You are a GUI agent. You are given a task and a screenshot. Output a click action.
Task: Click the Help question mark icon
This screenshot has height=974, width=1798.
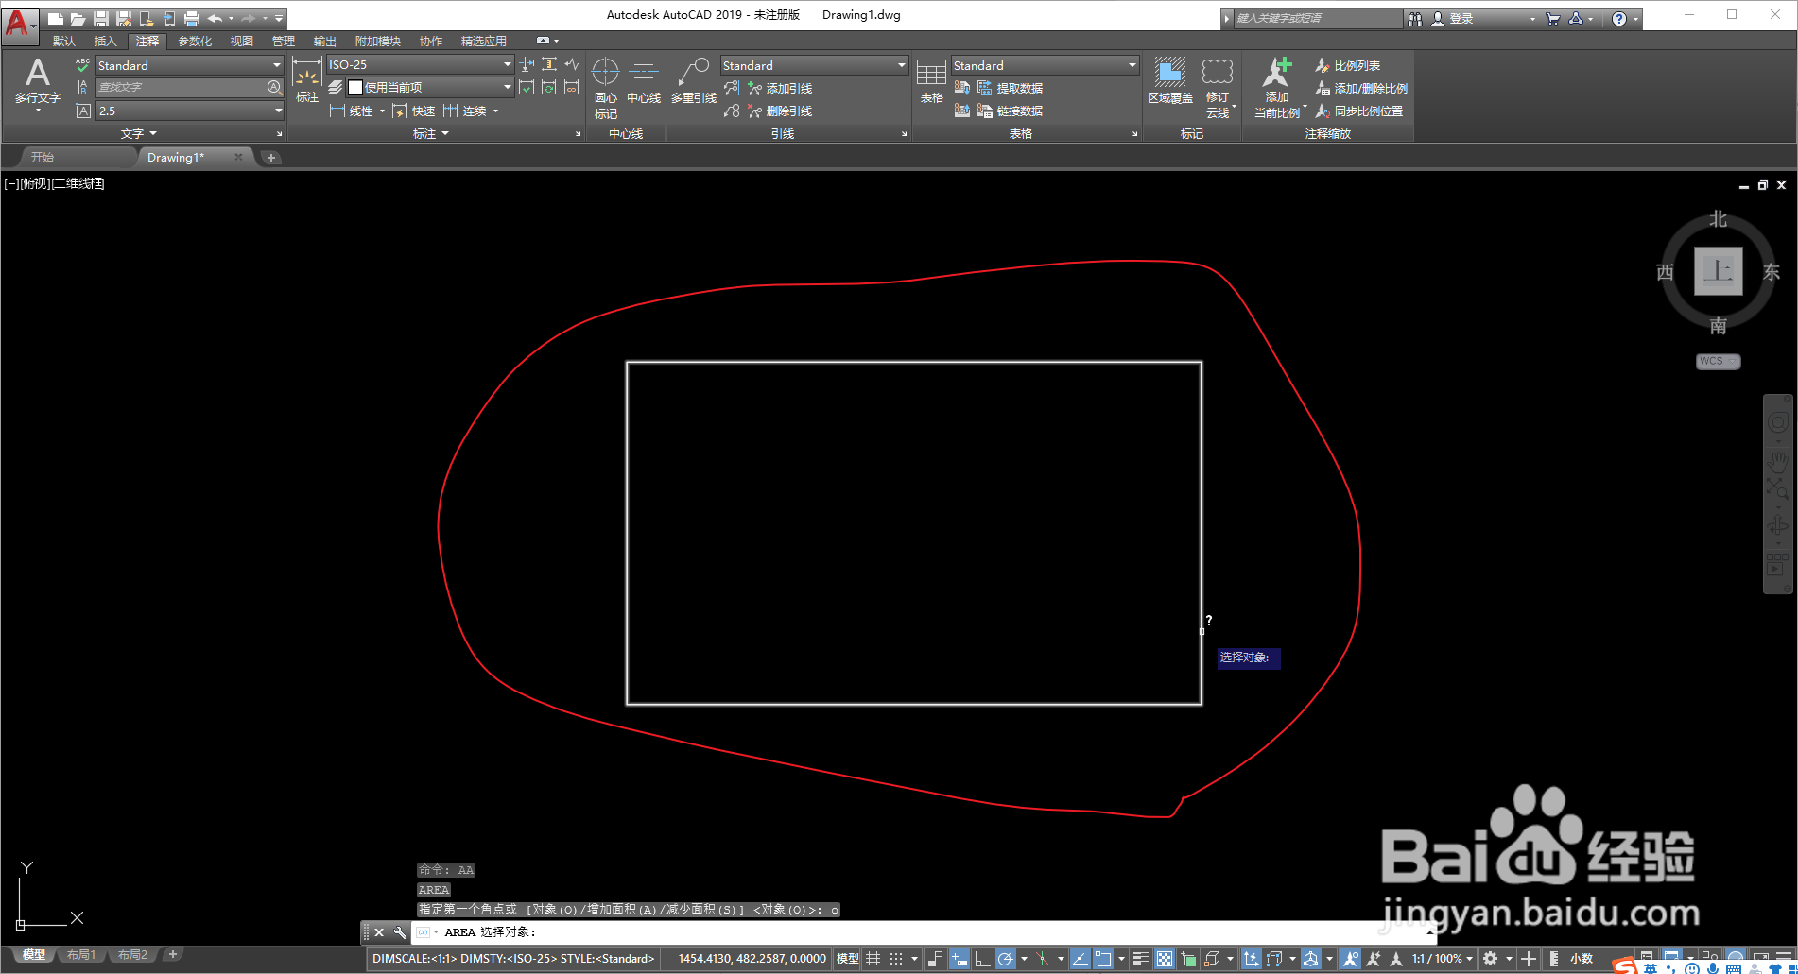tap(1619, 19)
